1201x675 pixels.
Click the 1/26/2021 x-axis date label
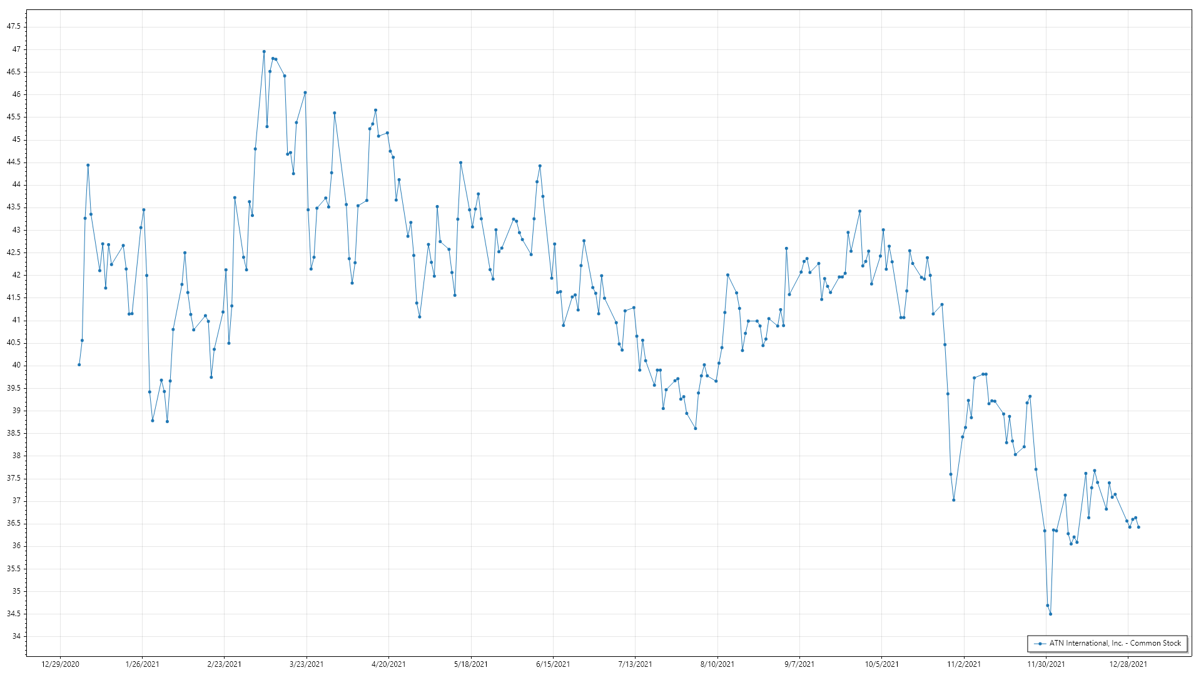click(x=142, y=664)
